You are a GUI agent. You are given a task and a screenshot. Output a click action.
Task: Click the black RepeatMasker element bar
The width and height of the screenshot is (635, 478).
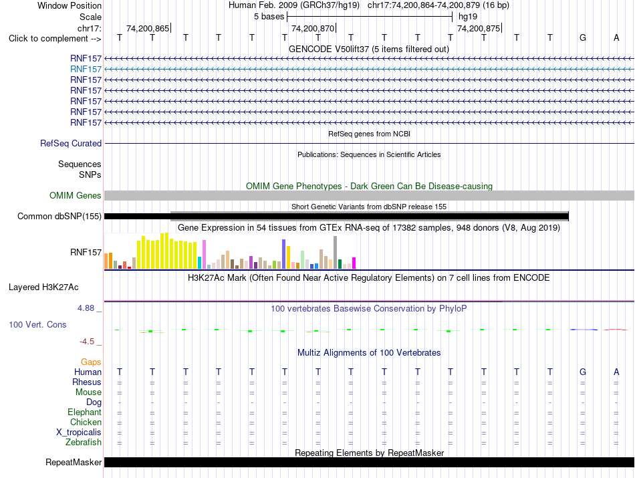click(369, 462)
